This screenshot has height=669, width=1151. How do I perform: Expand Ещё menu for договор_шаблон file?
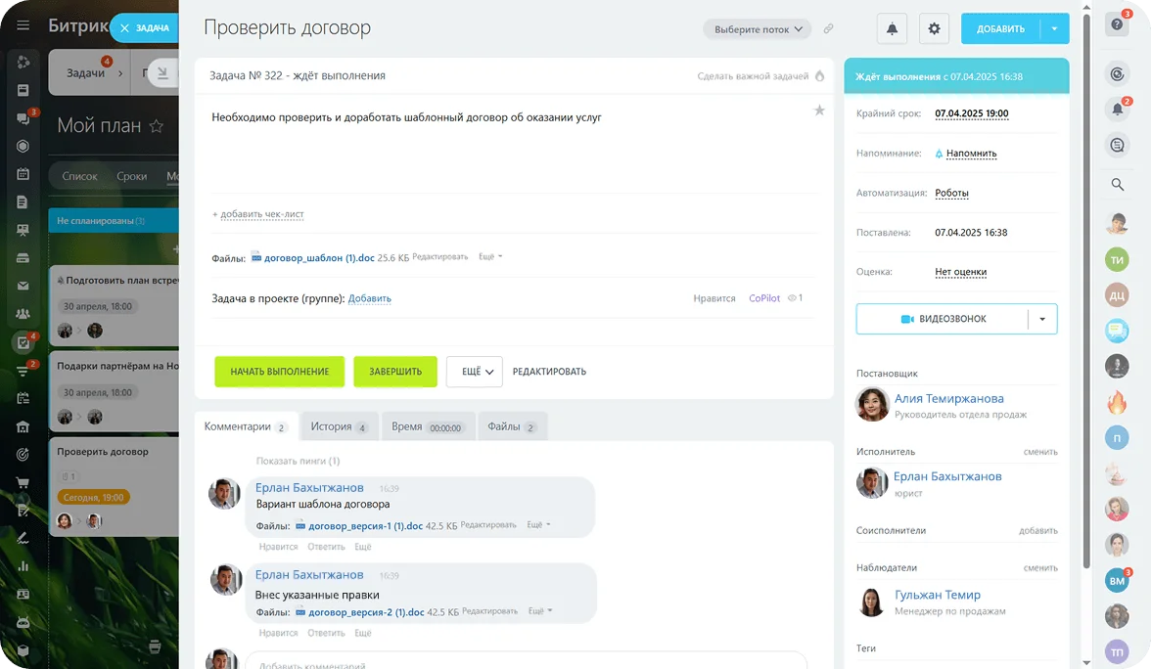pos(490,256)
